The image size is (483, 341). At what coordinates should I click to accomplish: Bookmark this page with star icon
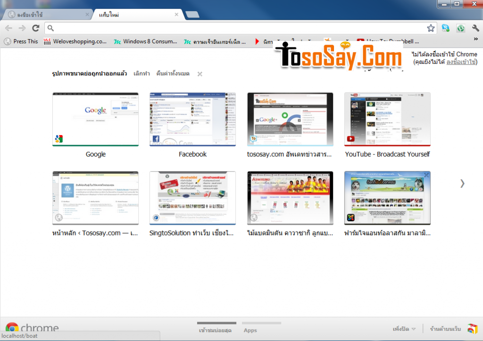pyautogui.click(x=431, y=28)
